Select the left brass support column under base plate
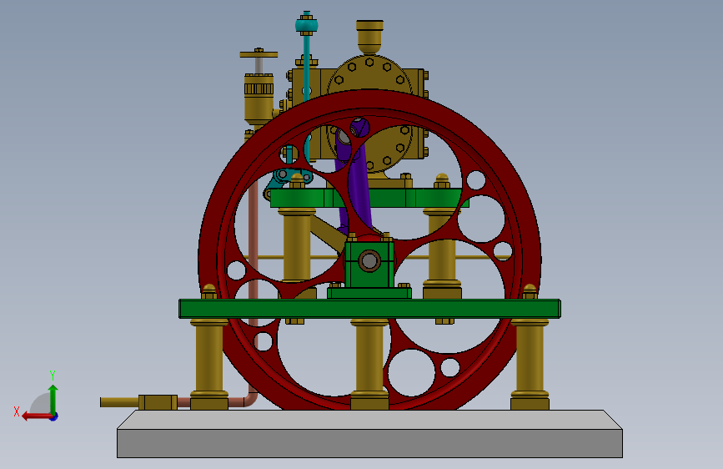723x469 pixels. coord(208,364)
